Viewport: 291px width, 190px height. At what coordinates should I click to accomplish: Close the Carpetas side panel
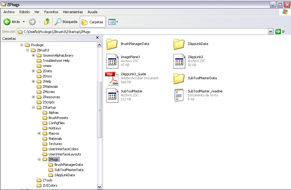click(97, 38)
